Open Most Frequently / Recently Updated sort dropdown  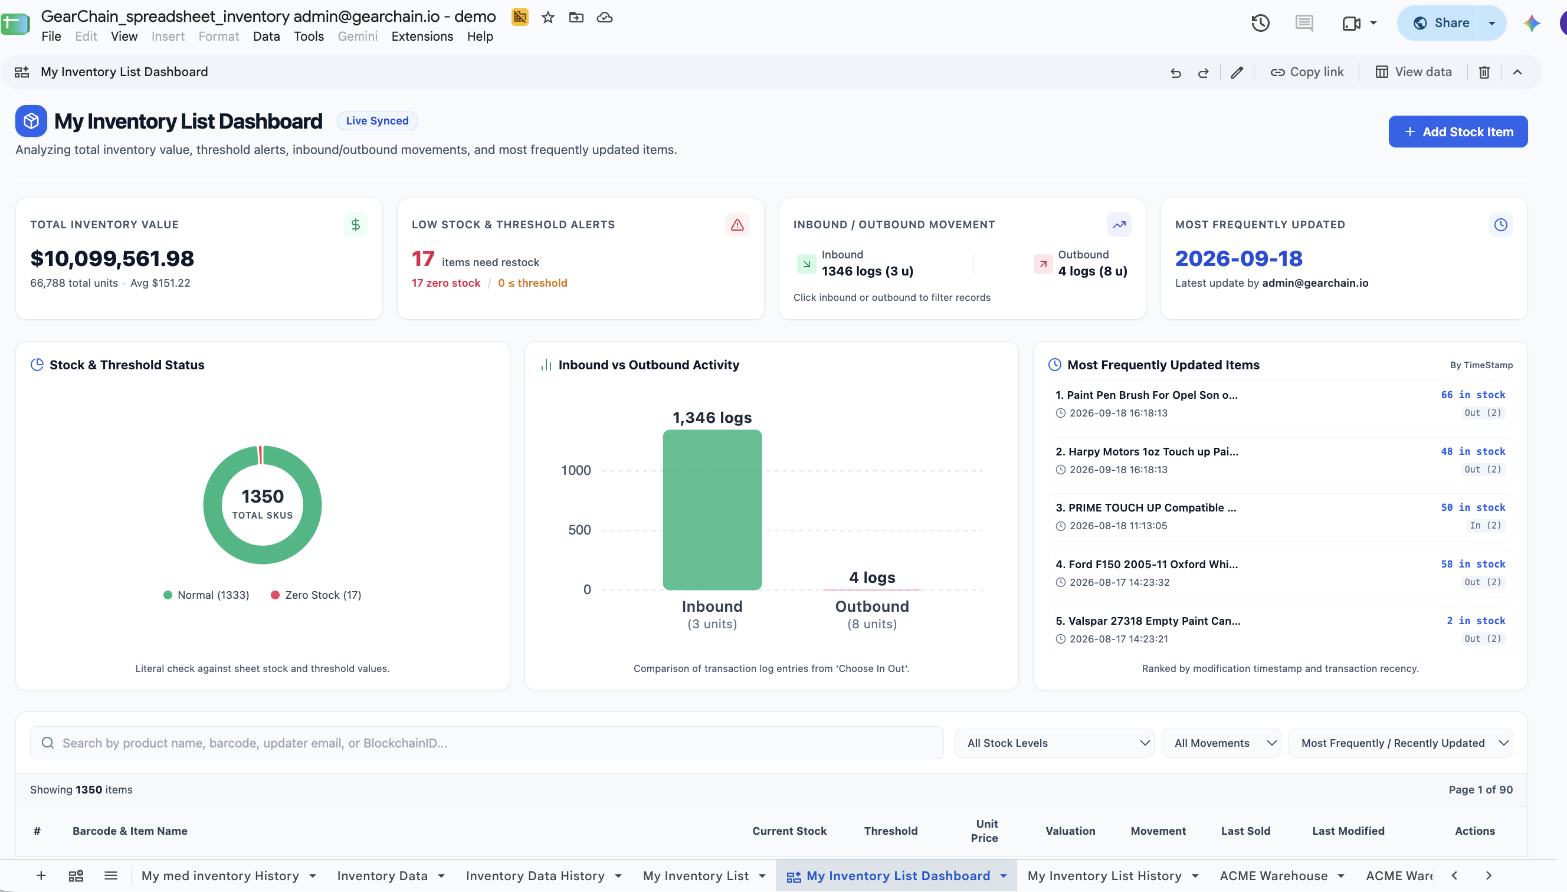tap(1401, 743)
